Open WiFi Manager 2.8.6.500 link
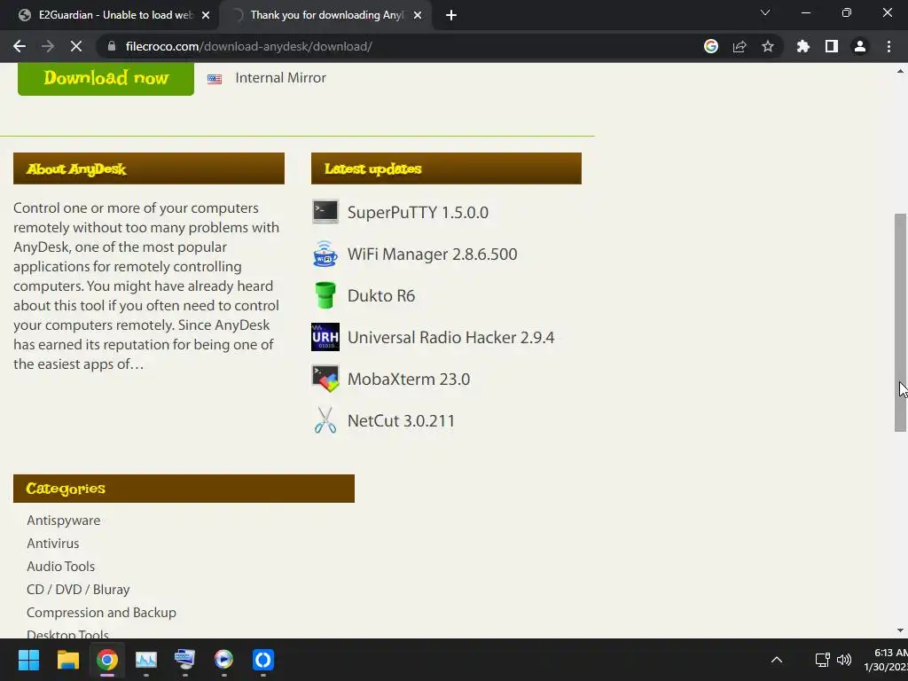The height and width of the screenshot is (681, 908). (x=432, y=254)
